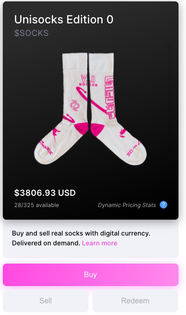Click the Unisocks Edition 0 title
The height and width of the screenshot is (315, 186).
(64, 20)
